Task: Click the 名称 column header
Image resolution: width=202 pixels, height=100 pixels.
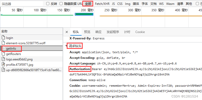Action: tap(31, 31)
